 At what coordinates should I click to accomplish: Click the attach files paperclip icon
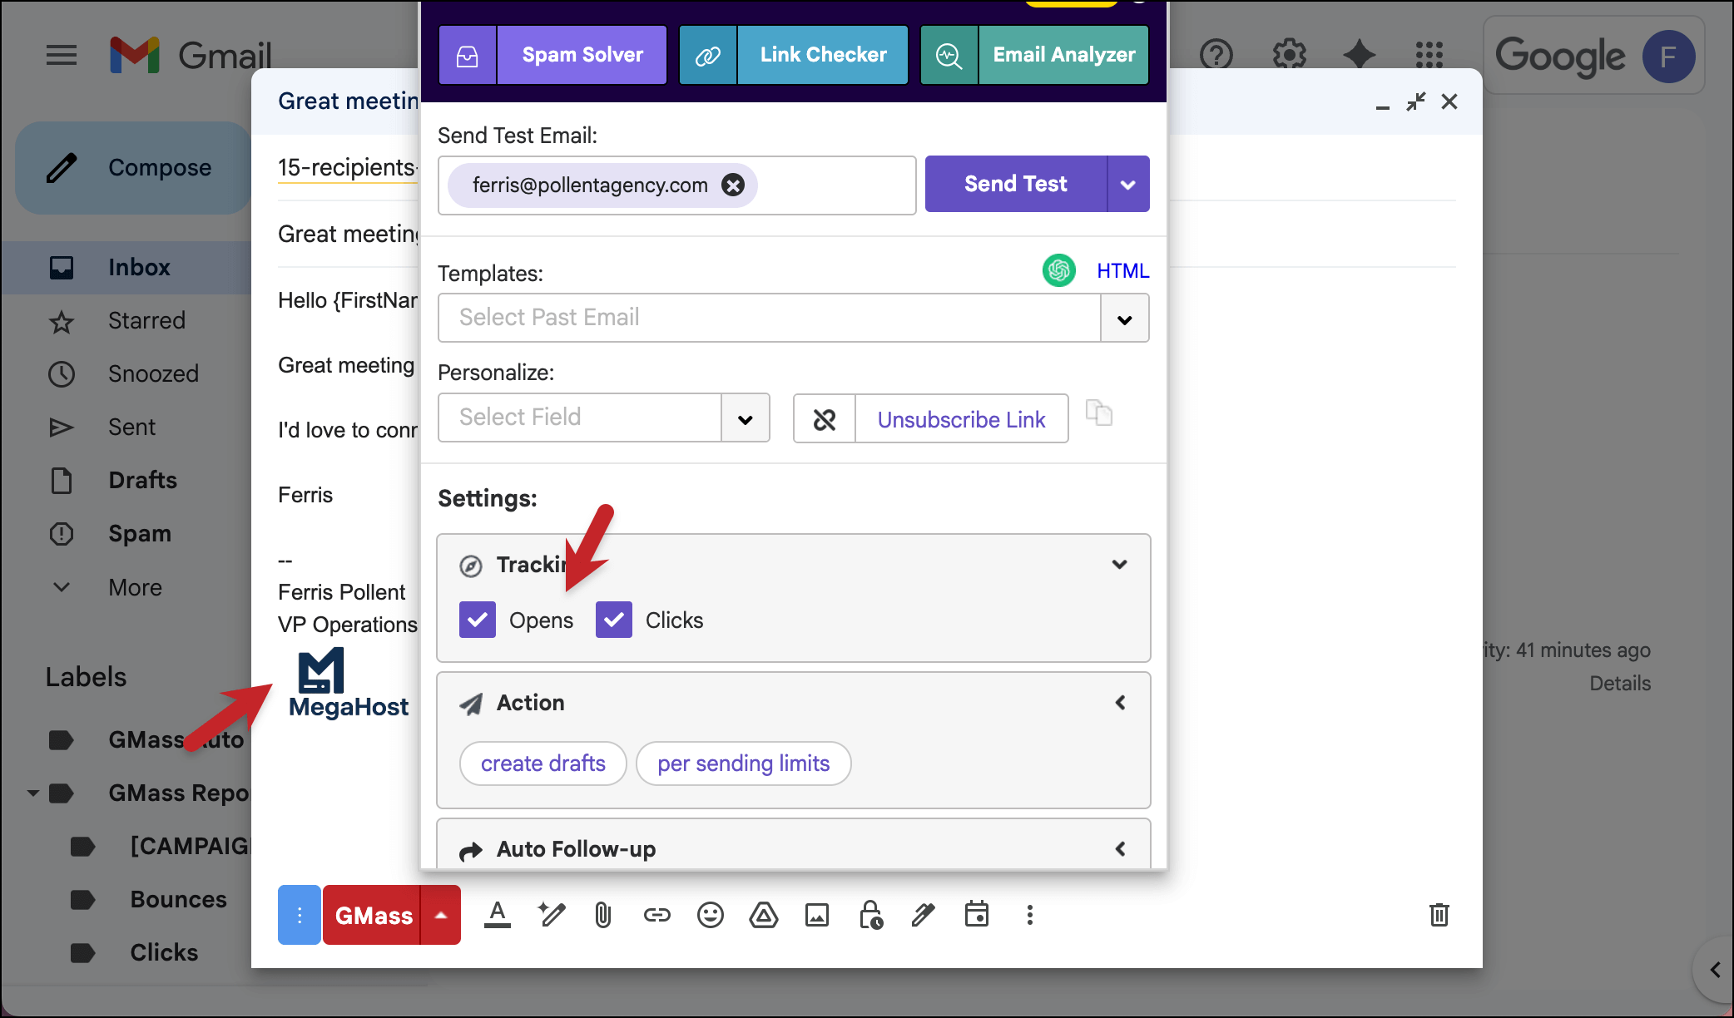[603, 916]
